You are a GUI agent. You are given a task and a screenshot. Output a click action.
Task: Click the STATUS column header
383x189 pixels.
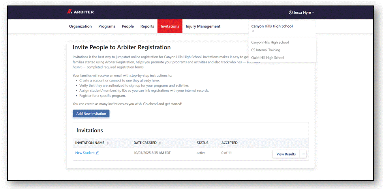[x=203, y=143]
